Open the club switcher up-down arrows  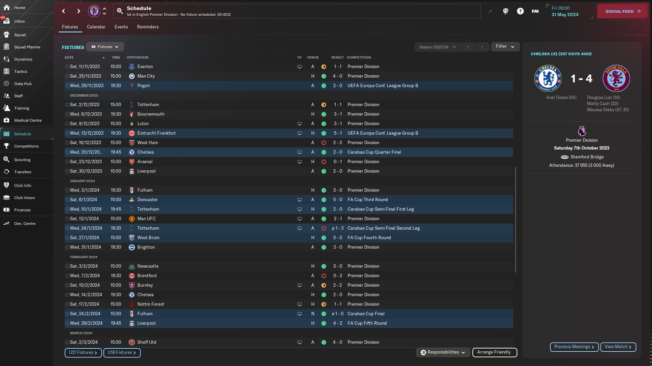pyautogui.click(x=104, y=11)
